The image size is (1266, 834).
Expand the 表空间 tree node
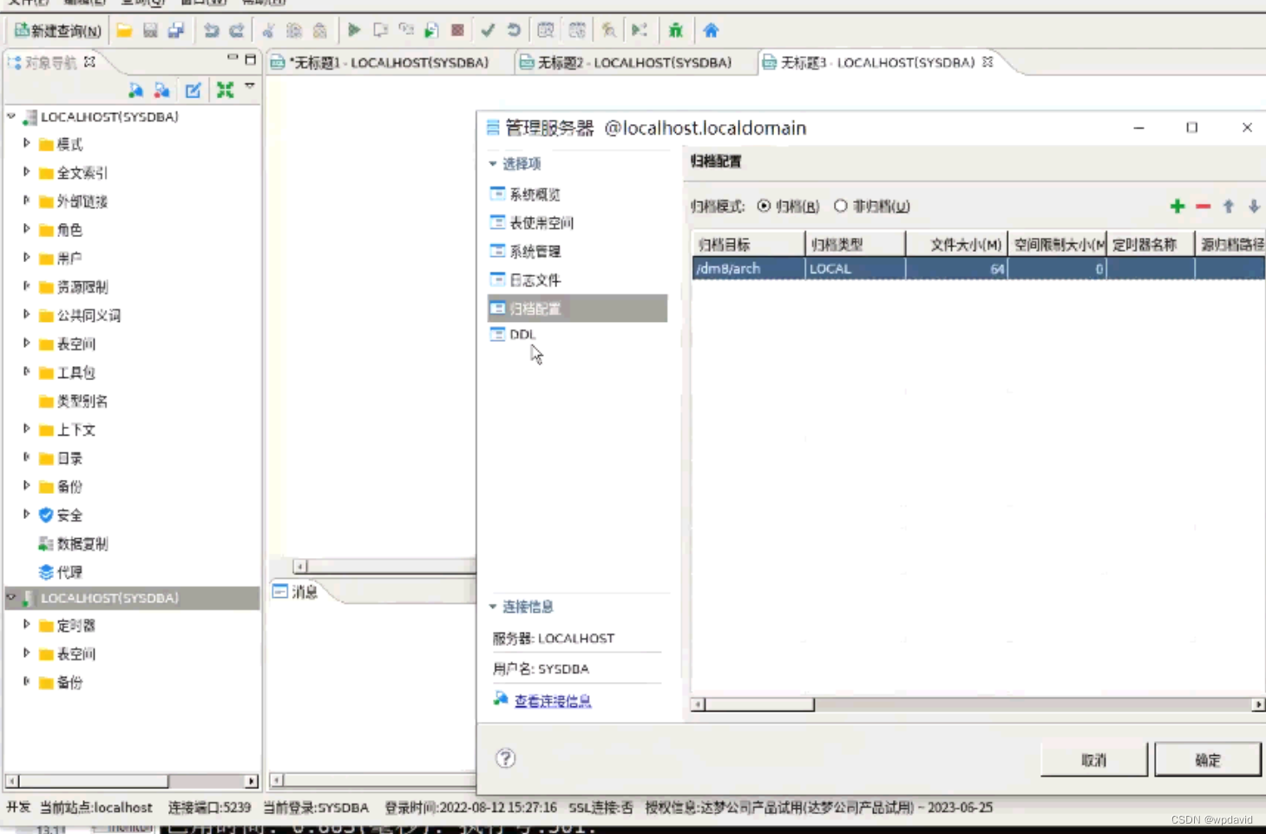27,344
